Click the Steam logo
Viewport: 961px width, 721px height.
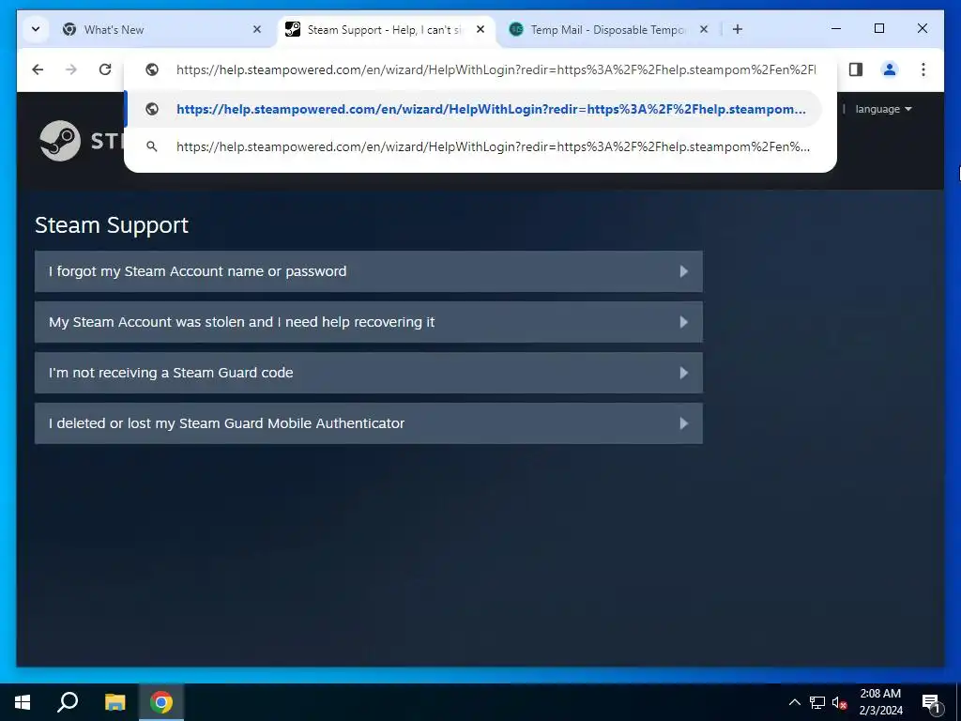pos(59,141)
